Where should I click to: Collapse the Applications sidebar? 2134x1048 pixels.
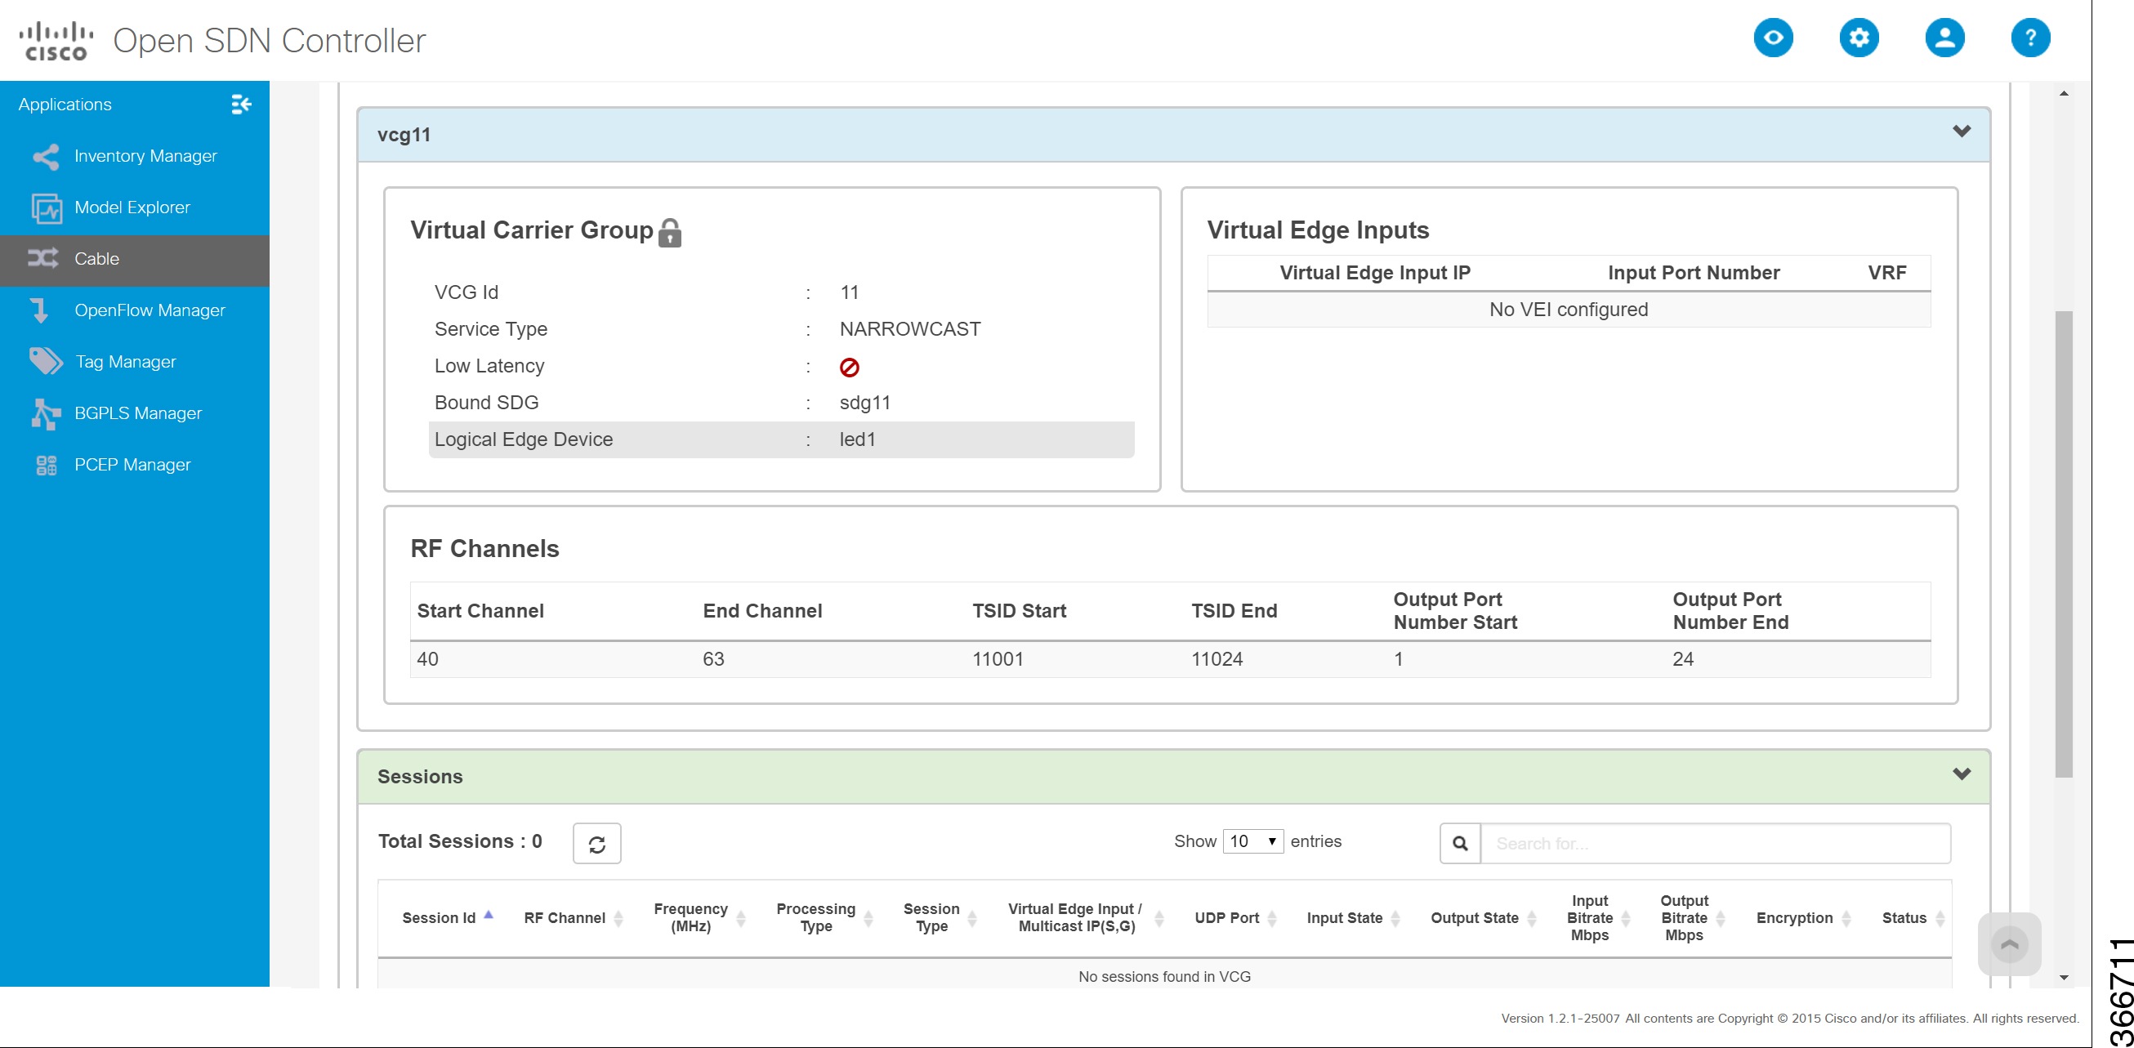[x=241, y=105]
